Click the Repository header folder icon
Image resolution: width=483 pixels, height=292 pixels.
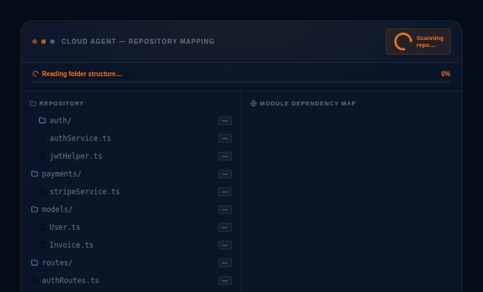tap(33, 104)
